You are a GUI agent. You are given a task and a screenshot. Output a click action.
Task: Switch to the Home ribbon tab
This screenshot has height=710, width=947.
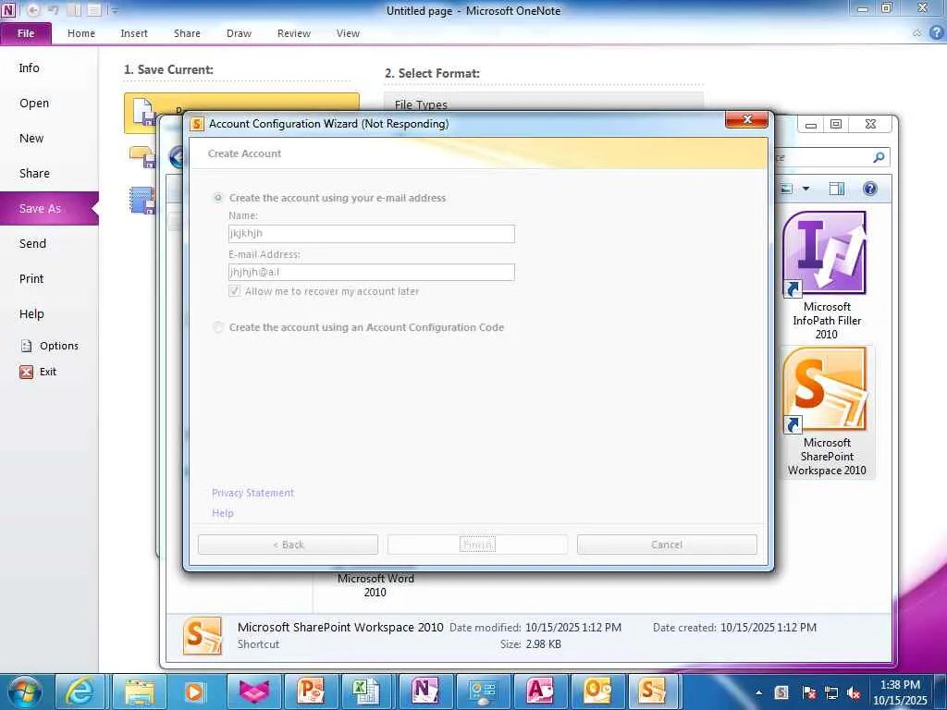click(x=81, y=33)
